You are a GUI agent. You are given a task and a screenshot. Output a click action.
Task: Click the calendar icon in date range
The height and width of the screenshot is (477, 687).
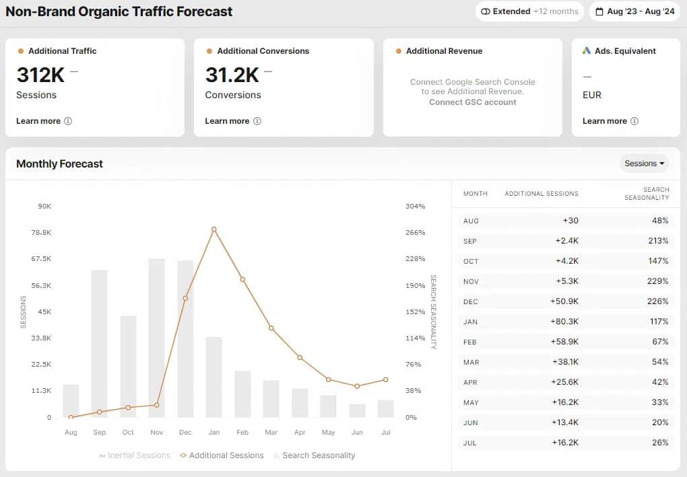599,11
